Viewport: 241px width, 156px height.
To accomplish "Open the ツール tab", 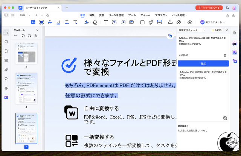I will [x=132, y=15].
